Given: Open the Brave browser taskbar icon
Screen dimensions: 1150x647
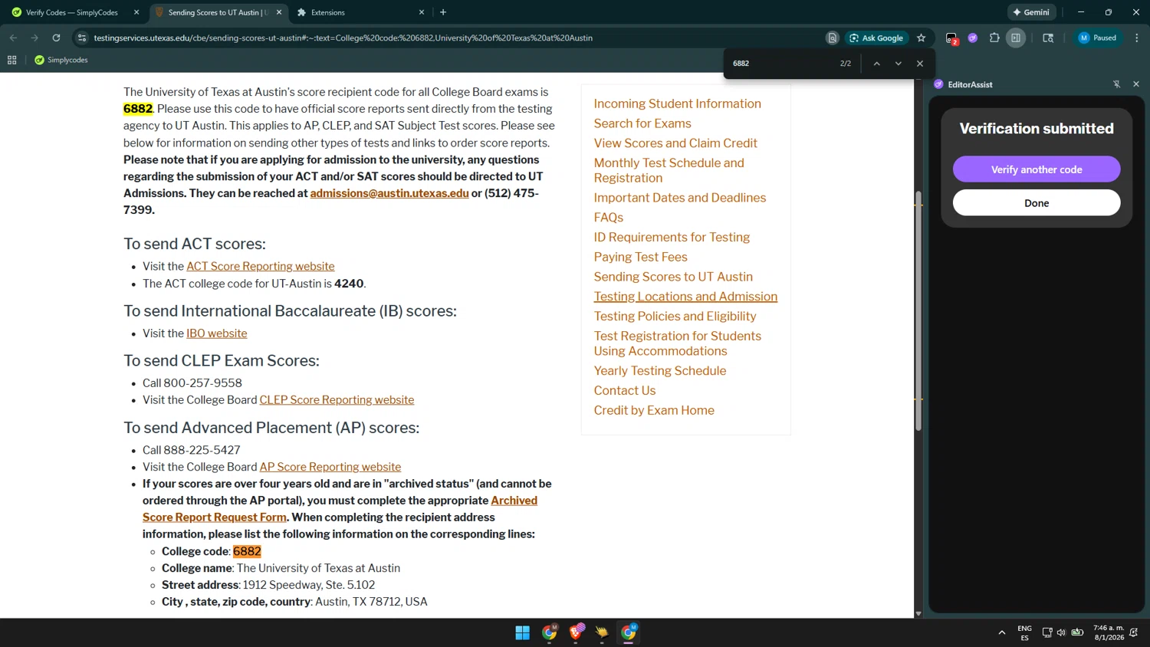Looking at the screenshot, I should point(577,632).
